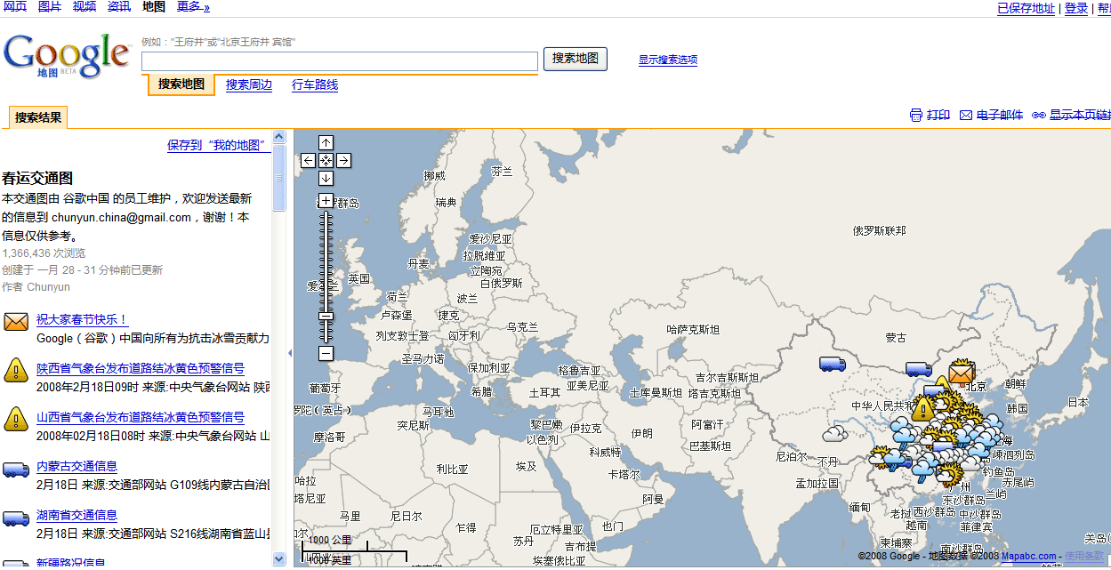Collapse the left results panel with the arrow
The width and height of the screenshot is (1111, 570).
pos(289,353)
